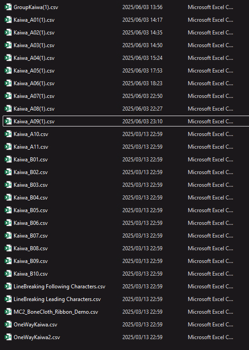Select the file Kaiwa_A02(1).csv

34,33
